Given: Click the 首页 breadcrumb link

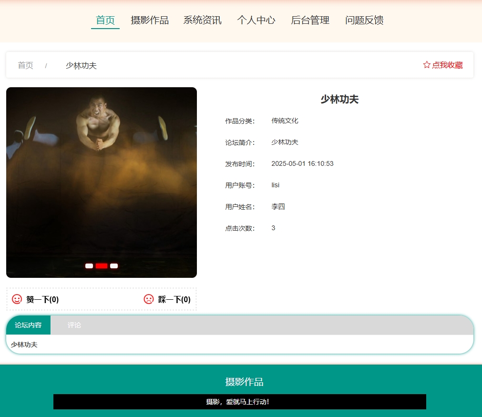Looking at the screenshot, I should pos(26,65).
